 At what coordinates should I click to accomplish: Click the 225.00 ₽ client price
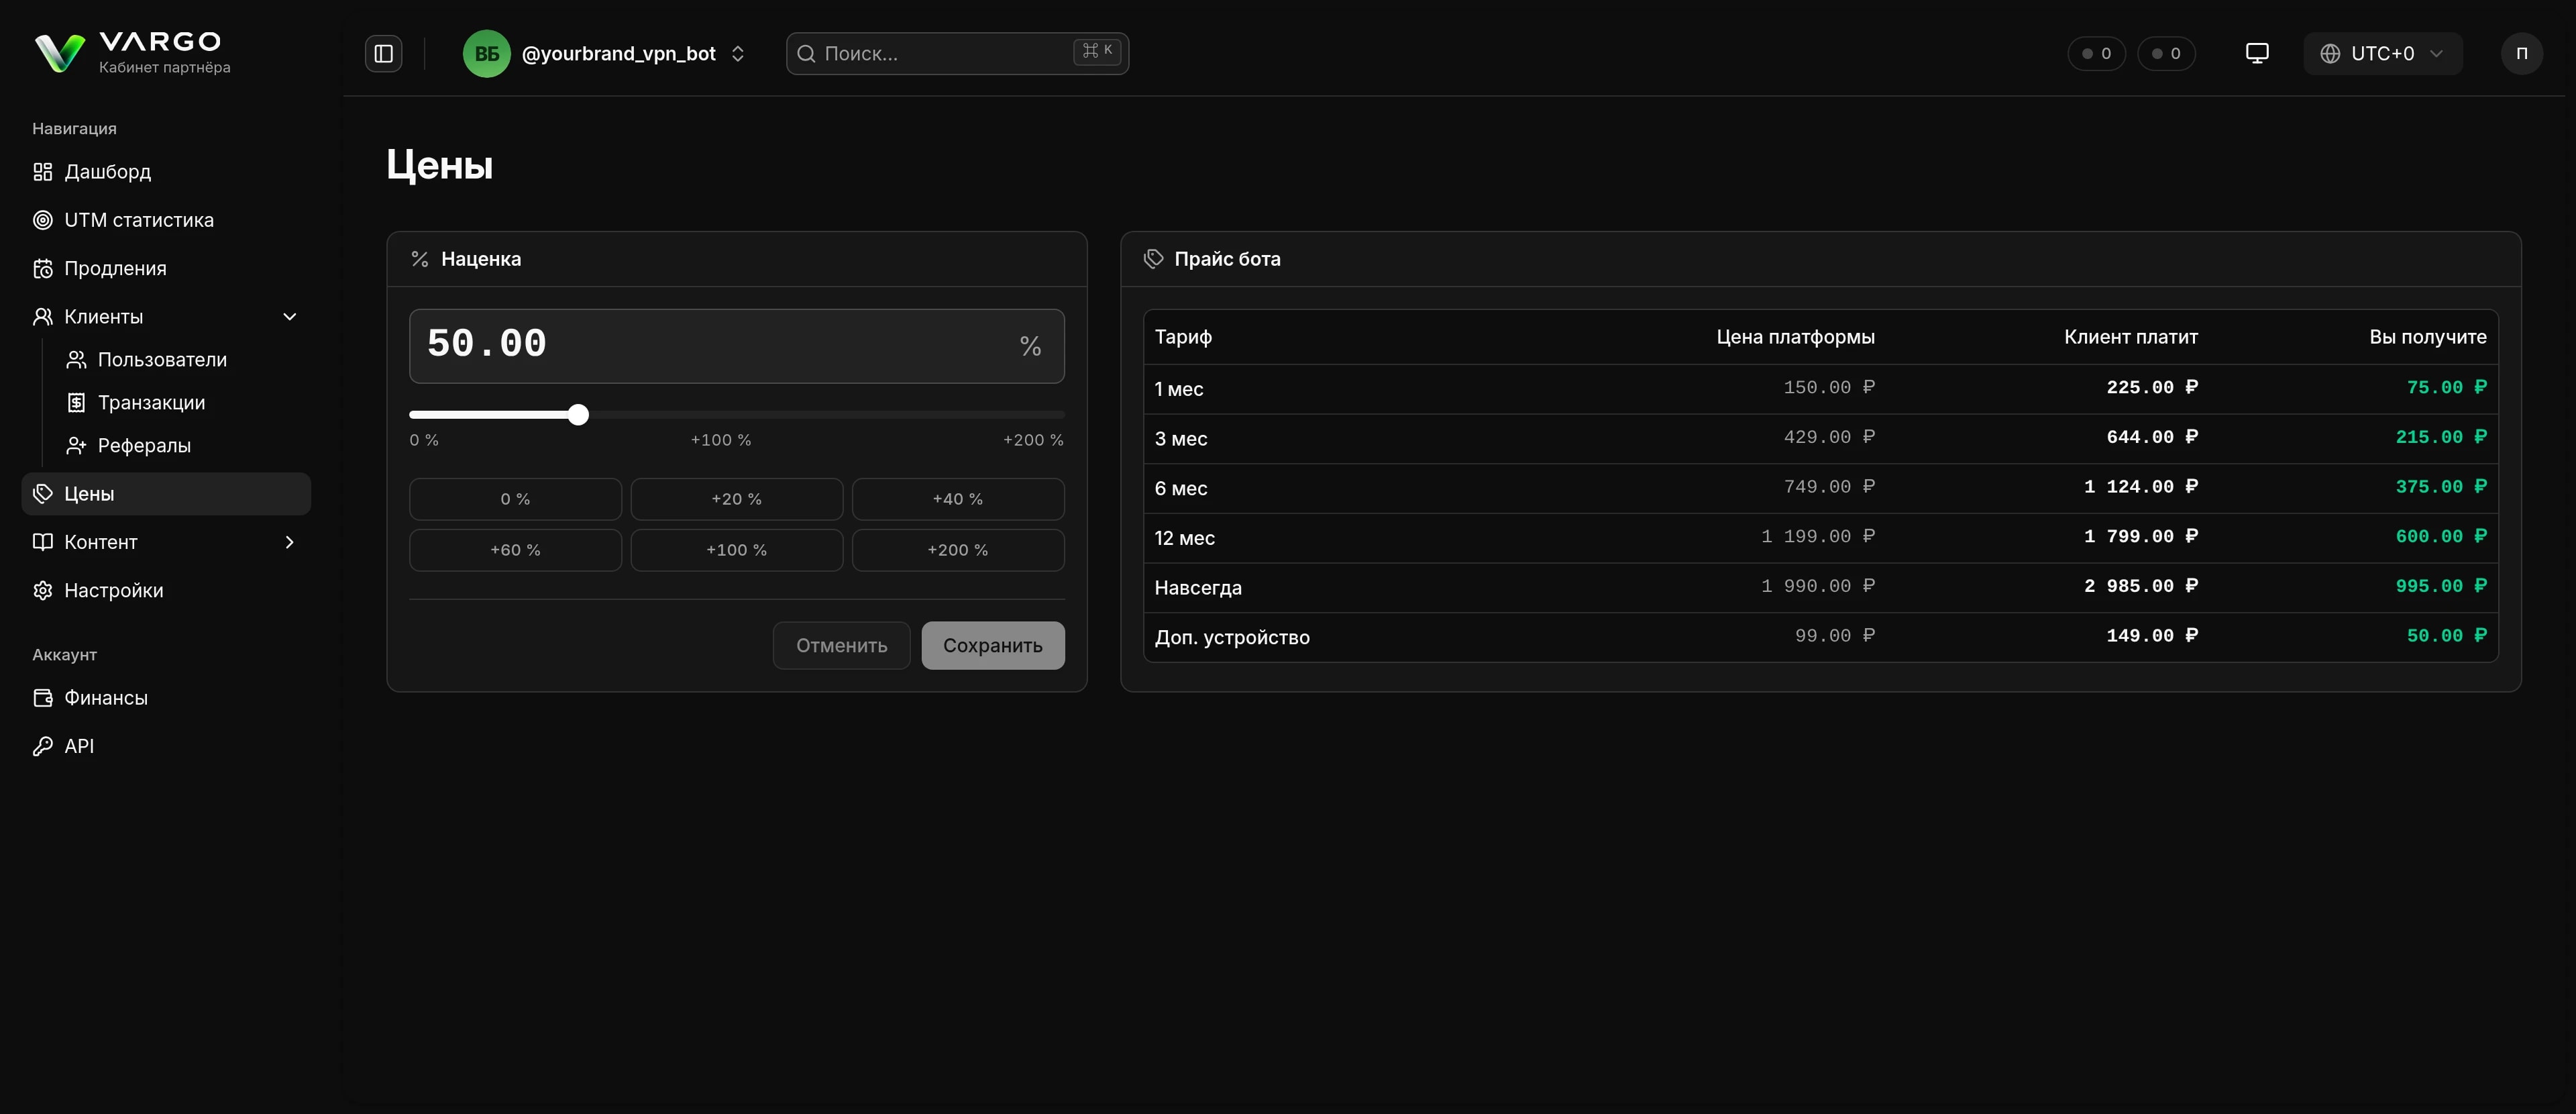click(2151, 387)
